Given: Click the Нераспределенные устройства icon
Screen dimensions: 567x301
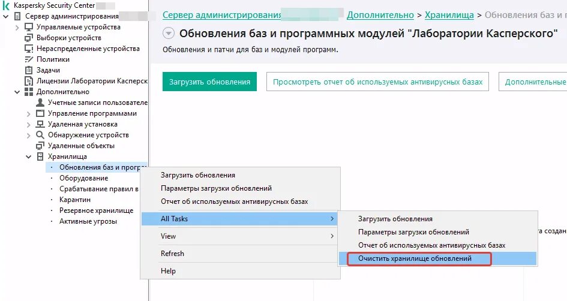Looking at the screenshot, I should [29, 49].
